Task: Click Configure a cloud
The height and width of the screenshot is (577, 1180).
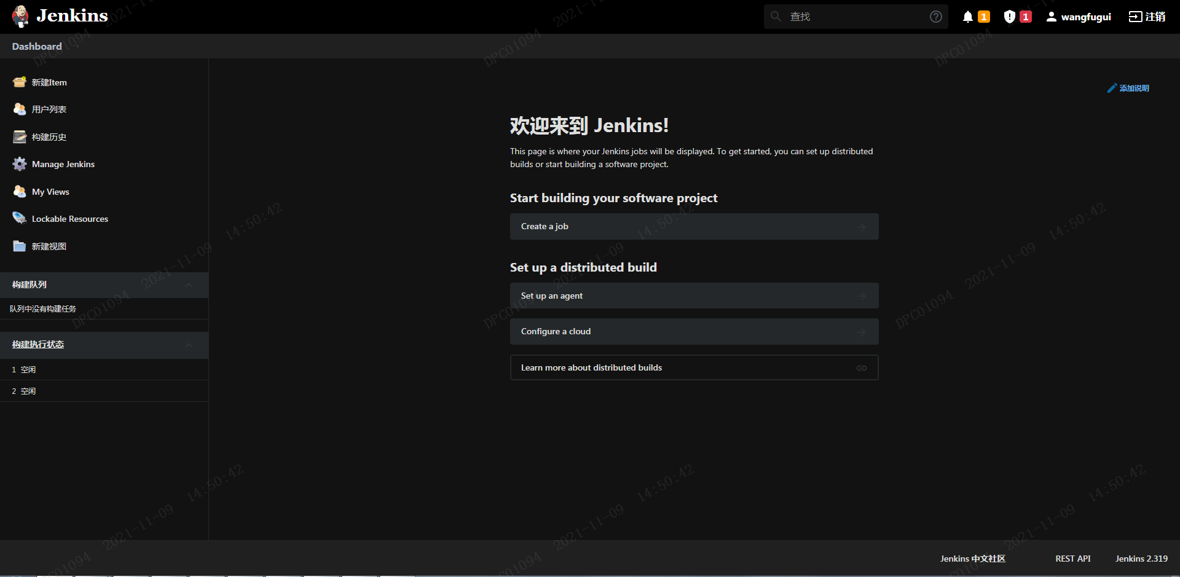Action: (x=694, y=331)
